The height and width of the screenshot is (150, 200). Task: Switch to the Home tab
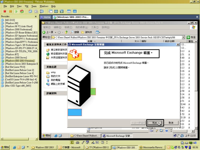45,17
